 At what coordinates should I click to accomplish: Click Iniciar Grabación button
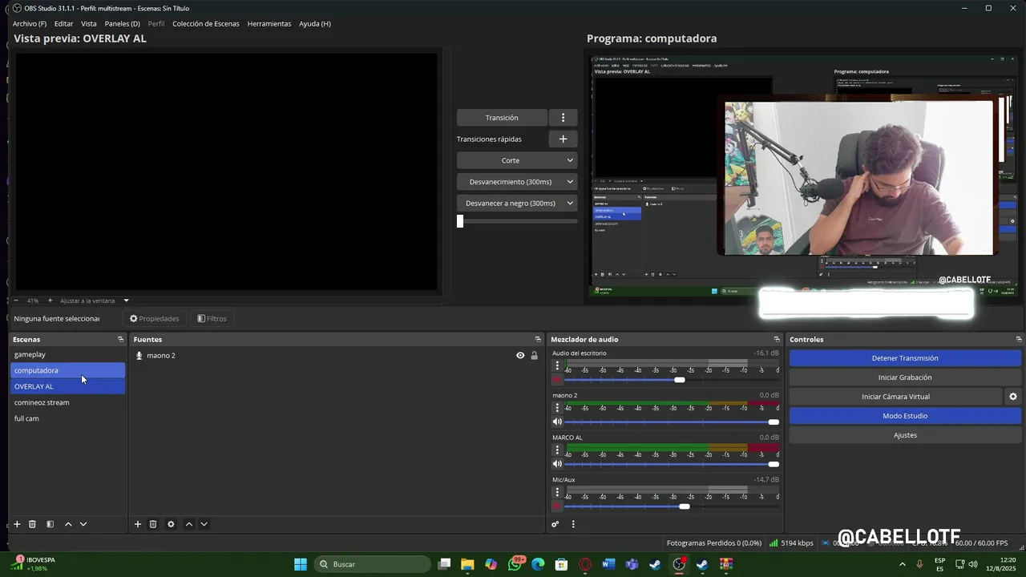(905, 377)
